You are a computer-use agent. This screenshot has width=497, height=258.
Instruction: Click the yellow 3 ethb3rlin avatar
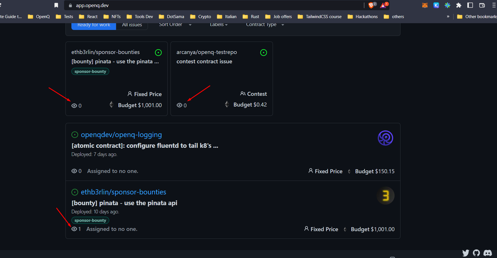(x=386, y=196)
